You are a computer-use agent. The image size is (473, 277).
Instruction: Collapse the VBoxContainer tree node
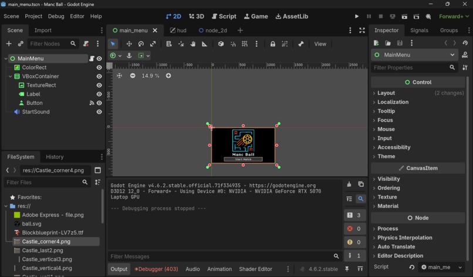10,77
